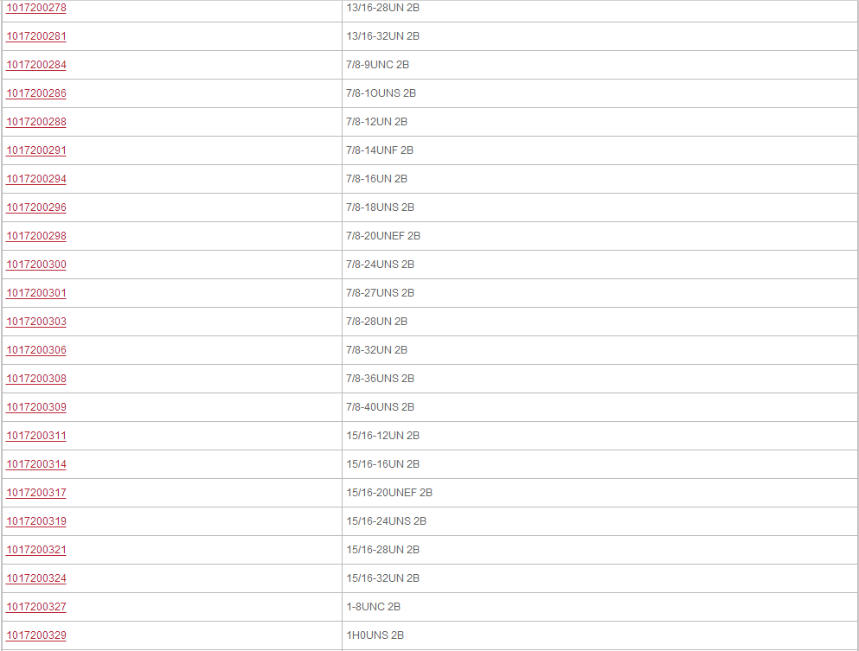Open part number 1017200278 link
The image size is (859, 651).
36,8
